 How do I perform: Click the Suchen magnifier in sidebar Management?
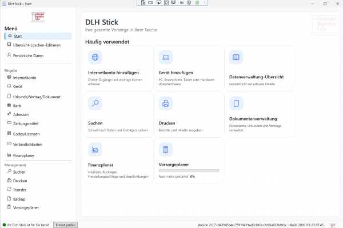[x=9, y=171]
